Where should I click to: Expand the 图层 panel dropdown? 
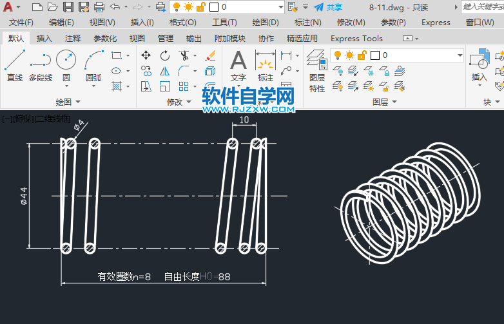(x=394, y=102)
